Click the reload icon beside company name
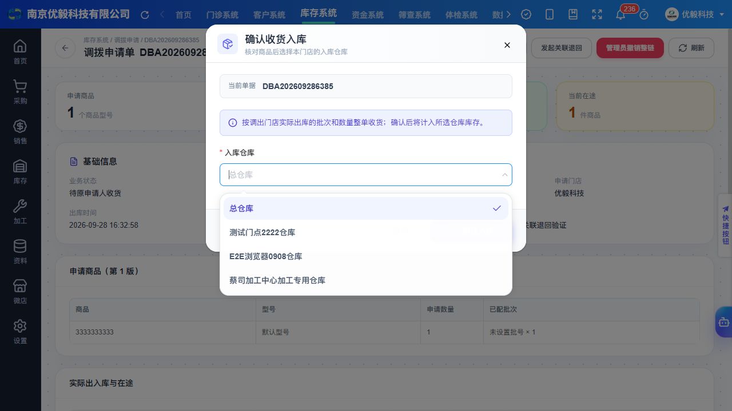The width and height of the screenshot is (732, 411). pos(145,15)
